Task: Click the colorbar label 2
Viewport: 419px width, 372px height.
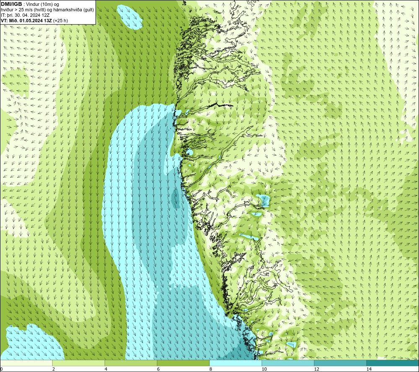Action: click(54, 369)
